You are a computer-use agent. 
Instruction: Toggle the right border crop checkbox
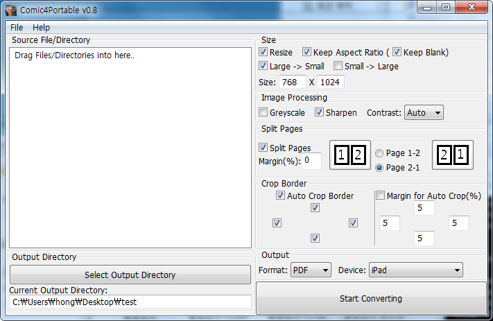tap(353, 223)
